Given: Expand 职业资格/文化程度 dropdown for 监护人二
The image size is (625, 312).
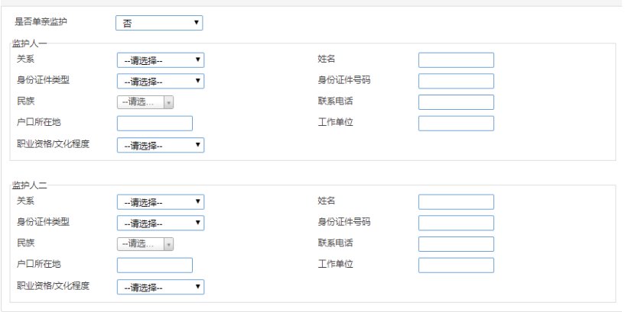Looking at the screenshot, I should pyautogui.click(x=161, y=287).
